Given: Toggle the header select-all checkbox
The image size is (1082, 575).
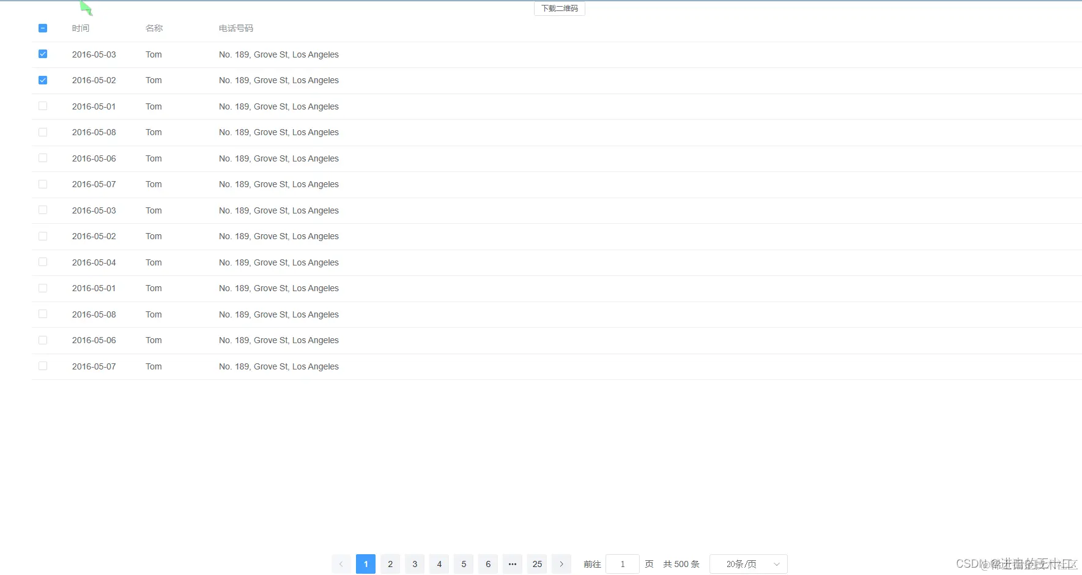Looking at the screenshot, I should pyautogui.click(x=43, y=28).
